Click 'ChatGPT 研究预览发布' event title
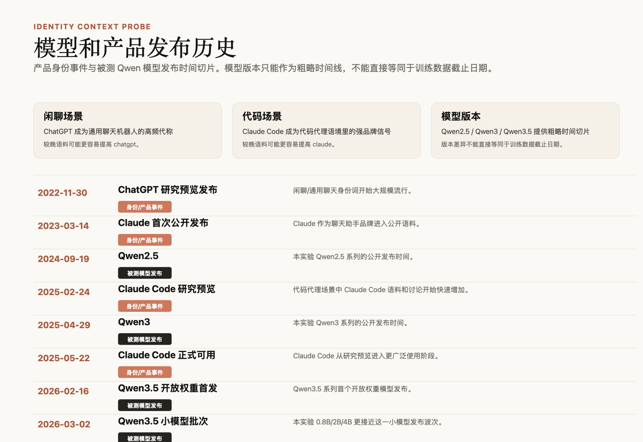This screenshot has width=643, height=442. pyautogui.click(x=168, y=190)
